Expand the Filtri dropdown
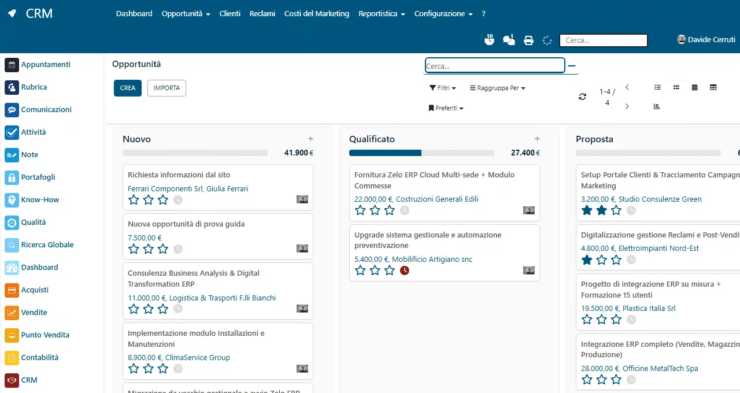 click(442, 88)
